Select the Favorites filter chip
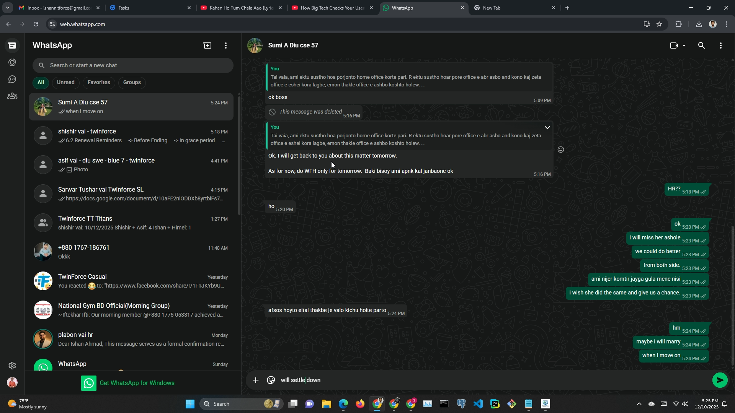This screenshot has width=735, height=413. tap(98, 83)
